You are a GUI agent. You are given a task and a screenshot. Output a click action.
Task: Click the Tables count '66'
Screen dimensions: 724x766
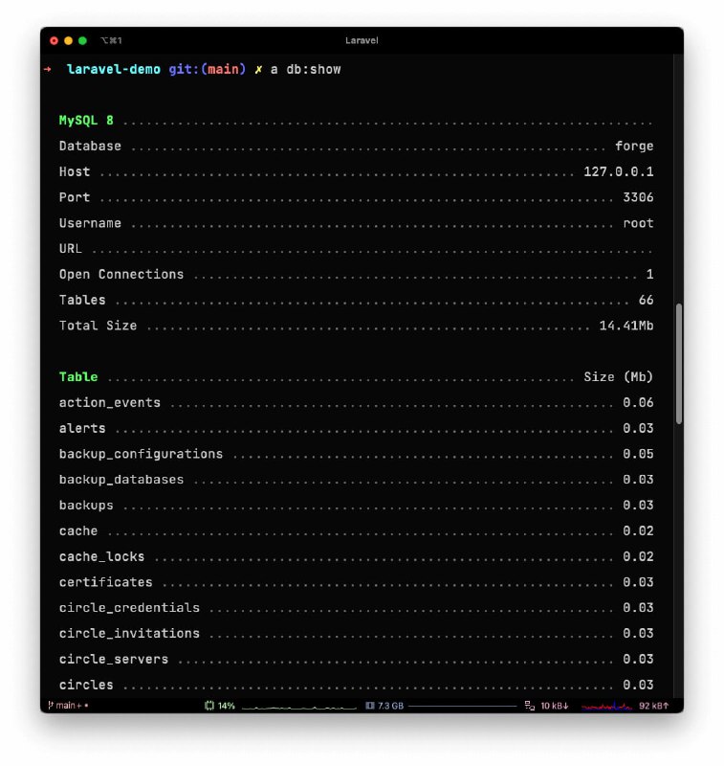646,300
